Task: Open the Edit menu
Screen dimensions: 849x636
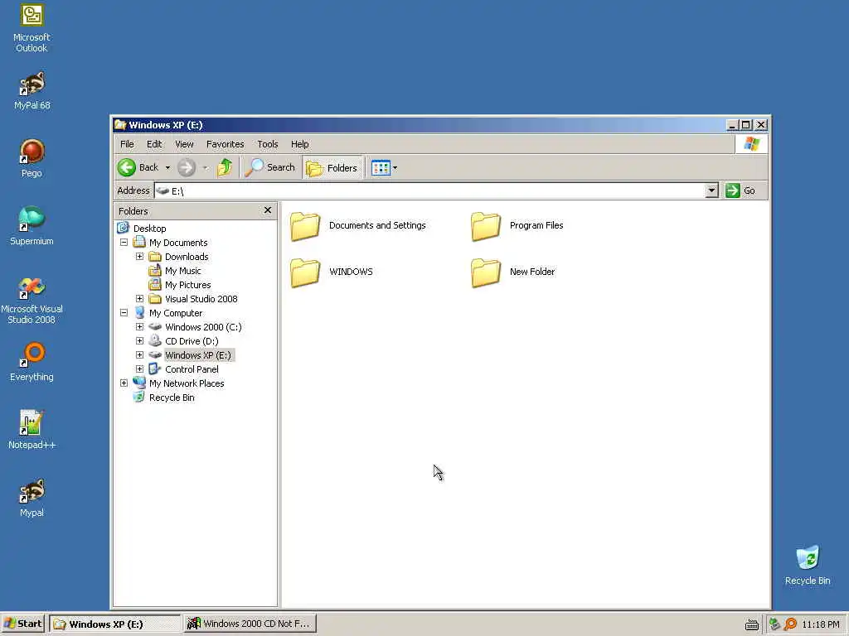Action: [x=154, y=144]
